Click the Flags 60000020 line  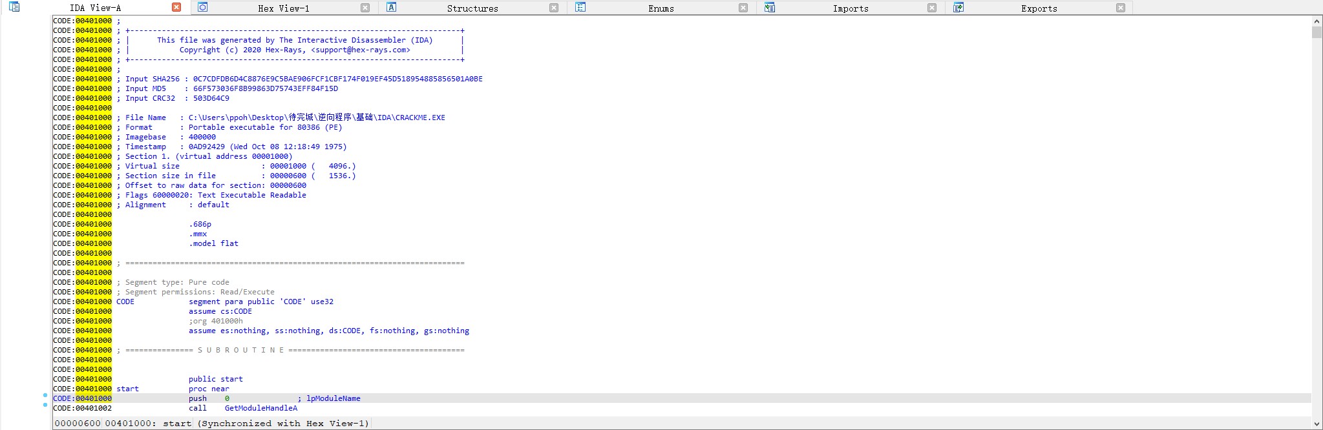click(211, 195)
